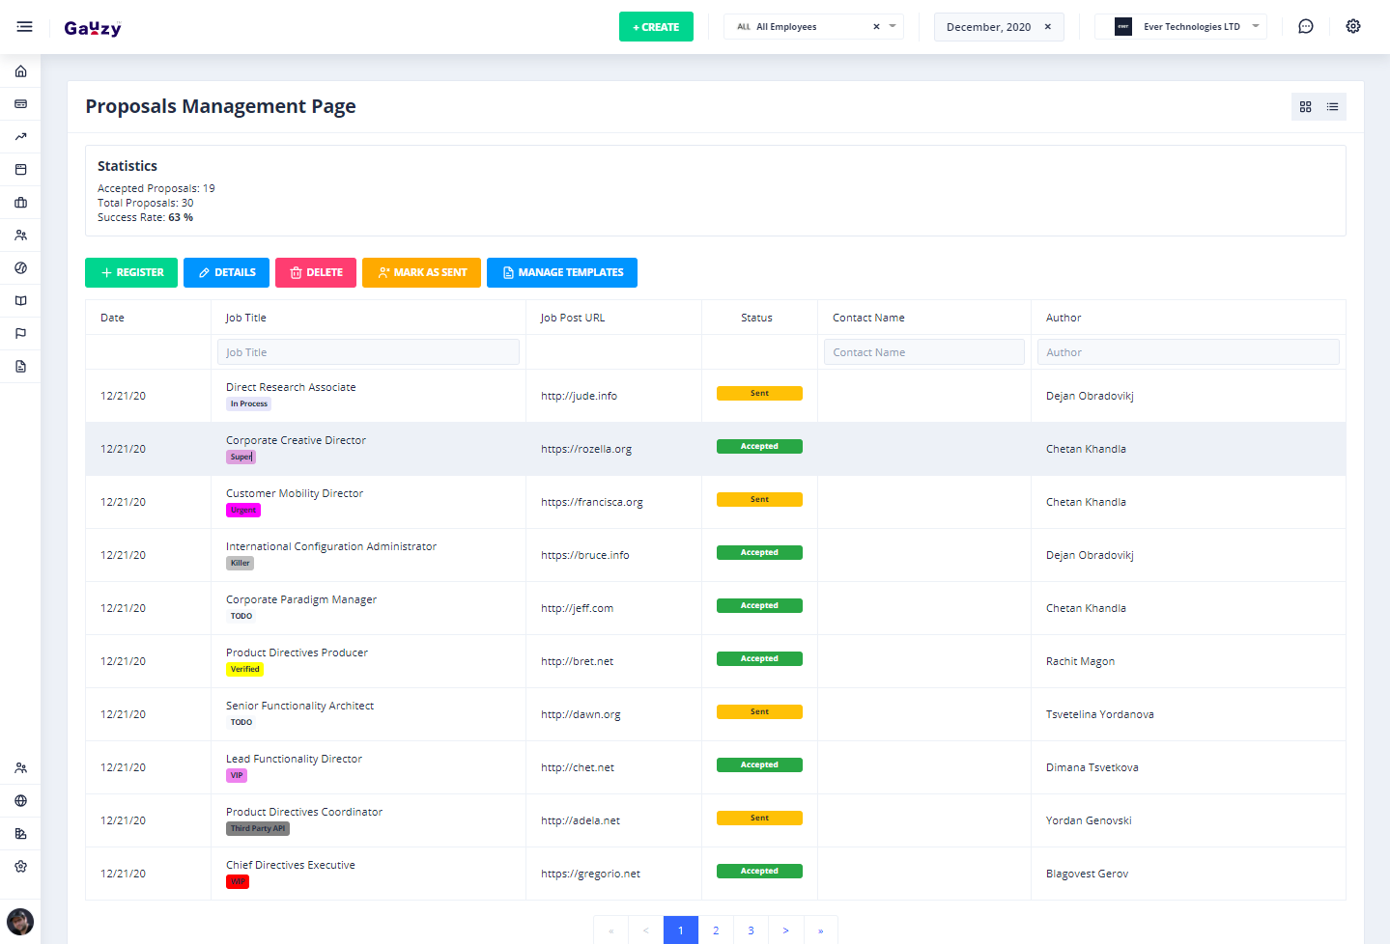
Task: Click the home icon in the sidebar
Action: 20,71
